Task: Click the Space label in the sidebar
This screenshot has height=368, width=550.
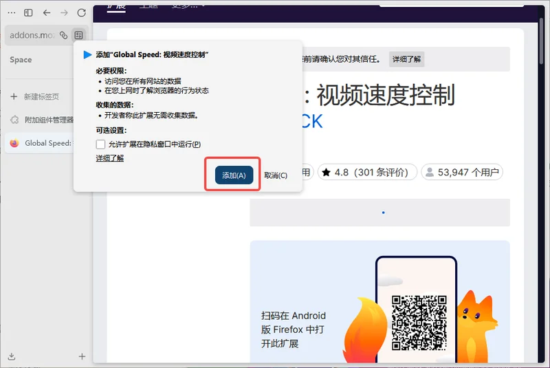Action: coord(21,60)
